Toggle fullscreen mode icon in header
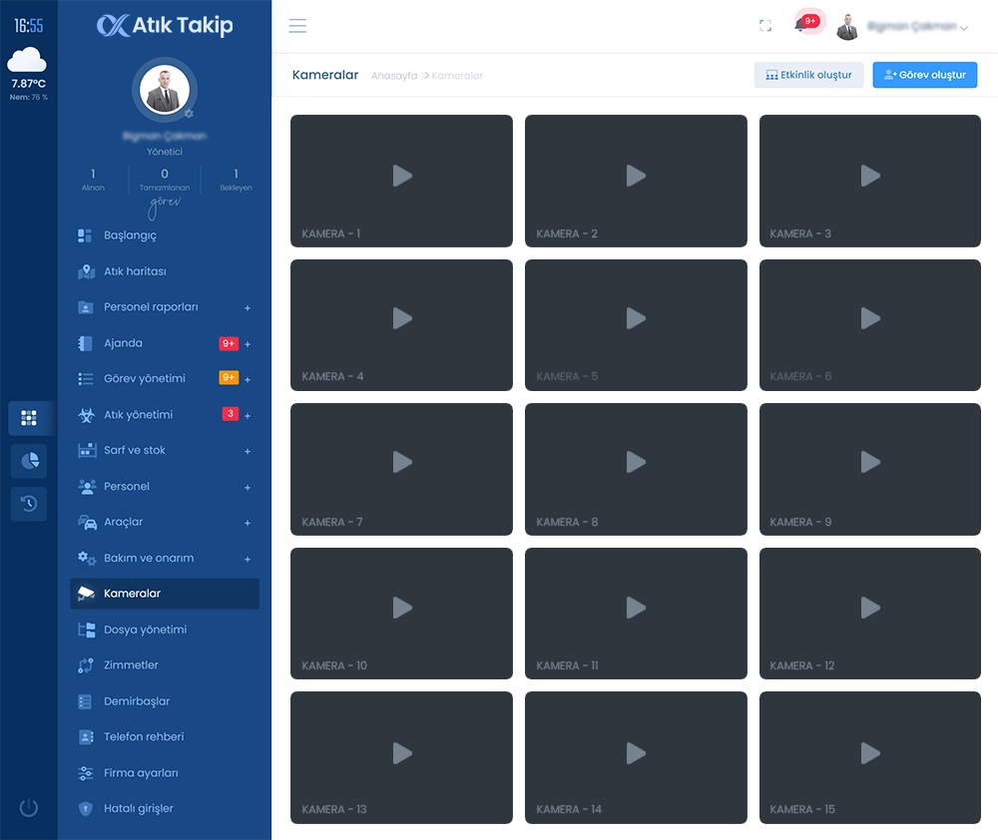This screenshot has width=998, height=840. [765, 26]
